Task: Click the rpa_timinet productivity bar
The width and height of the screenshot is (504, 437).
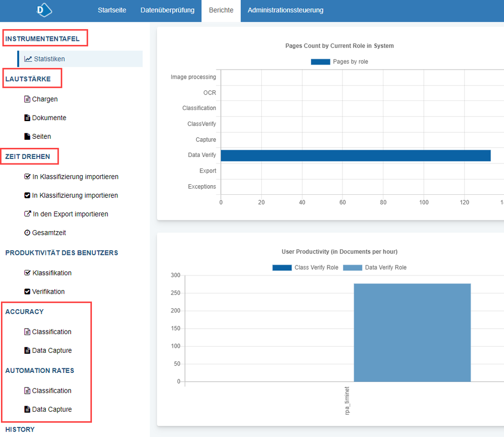Action: pos(412,333)
